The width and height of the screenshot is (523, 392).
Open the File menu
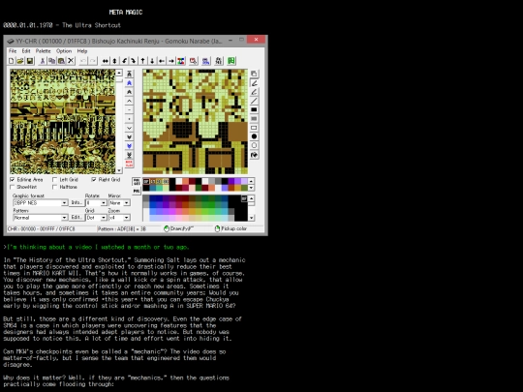[x=13, y=51]
